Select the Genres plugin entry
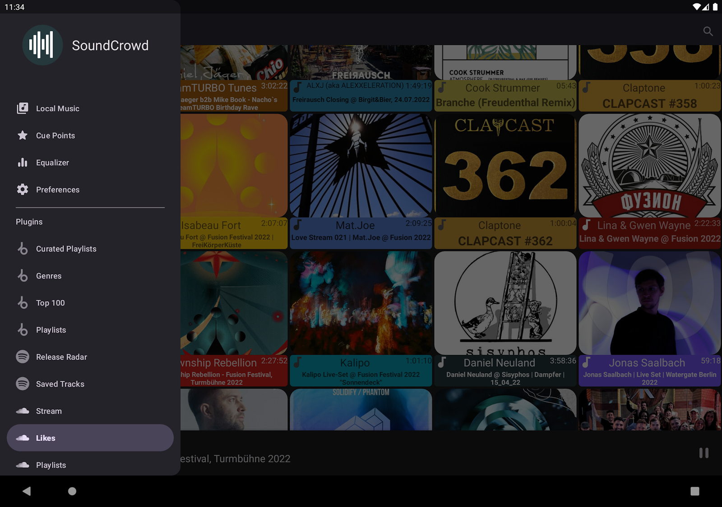Screen dimensions: 722x507 [90, 276]
